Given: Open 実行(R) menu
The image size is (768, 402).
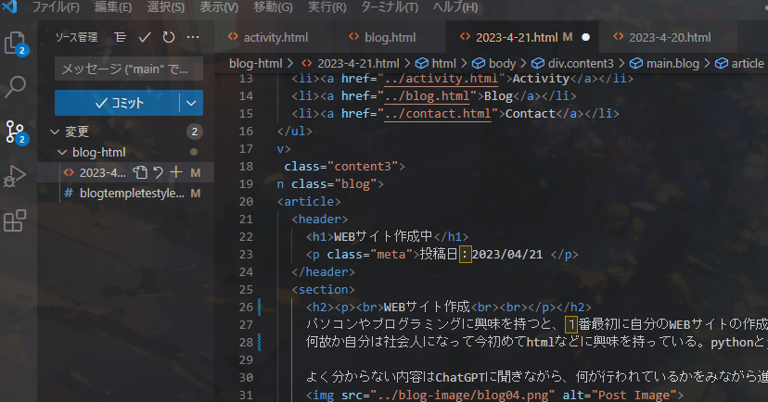Looking at the screenshot, I should tap(326, 6).
